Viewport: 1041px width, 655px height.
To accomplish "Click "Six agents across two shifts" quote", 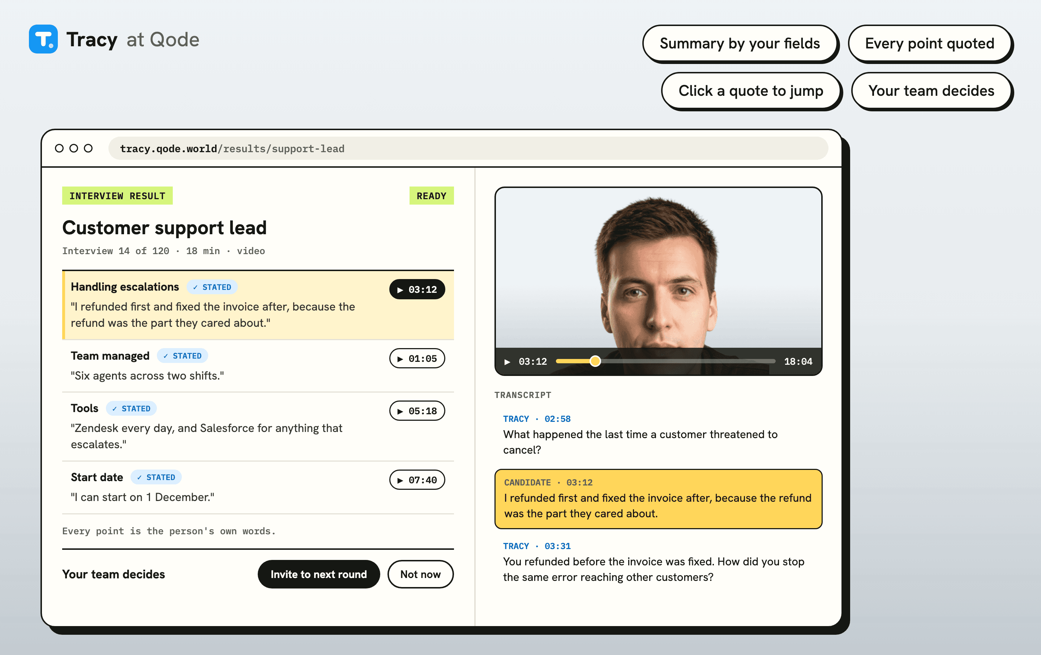I will 147,376.
